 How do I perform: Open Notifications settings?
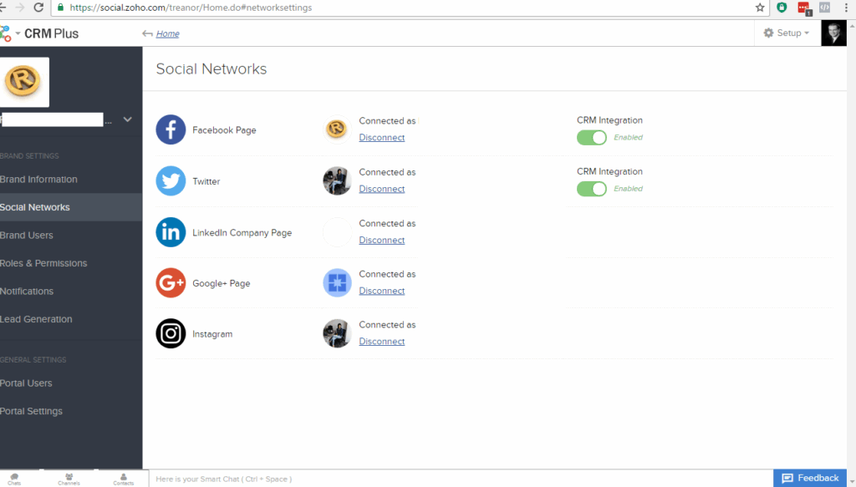pyautogui.click(x=27, y=292)
